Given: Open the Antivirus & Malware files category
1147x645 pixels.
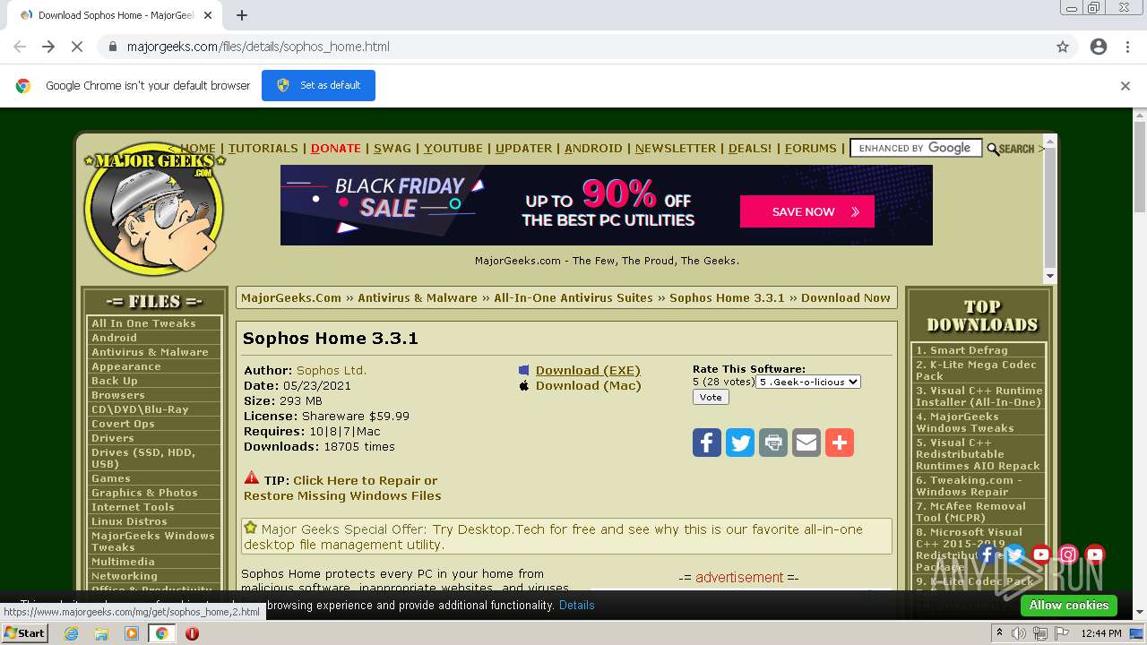Looking at the screenshot, I should [150, 352].
